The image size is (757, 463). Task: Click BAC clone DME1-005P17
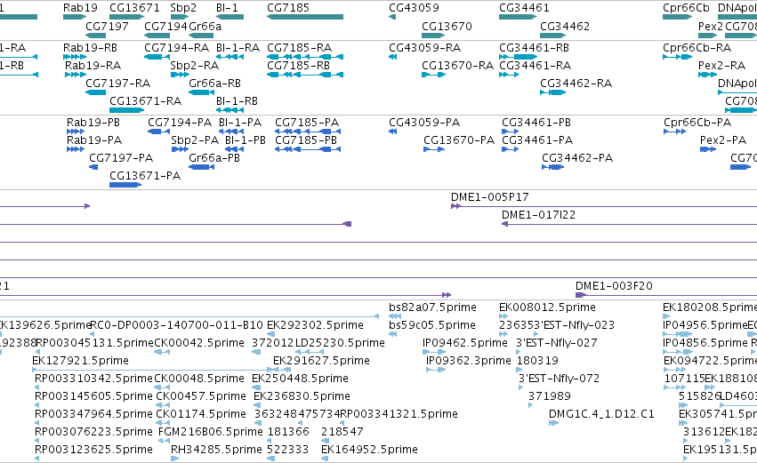(x=490, y=196)
